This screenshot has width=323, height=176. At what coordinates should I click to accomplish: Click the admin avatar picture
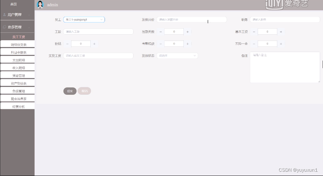coord(40,5)
